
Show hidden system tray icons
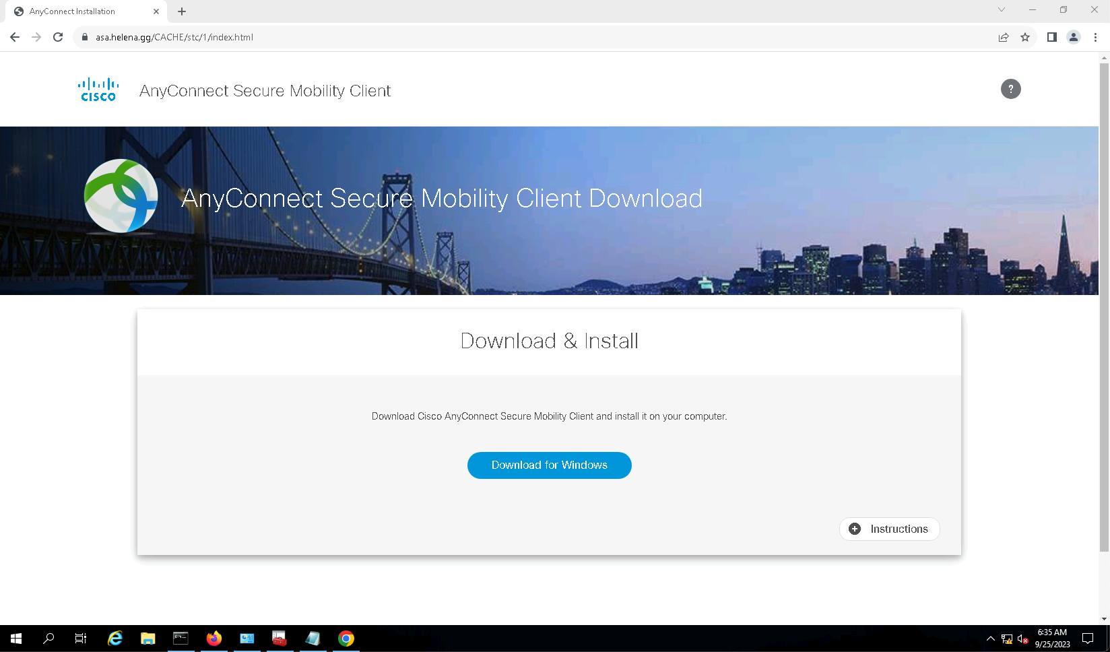coord(990,639)
